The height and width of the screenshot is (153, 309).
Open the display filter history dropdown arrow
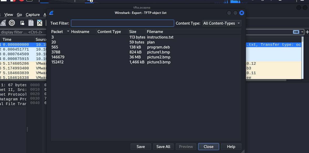(302, 32)
